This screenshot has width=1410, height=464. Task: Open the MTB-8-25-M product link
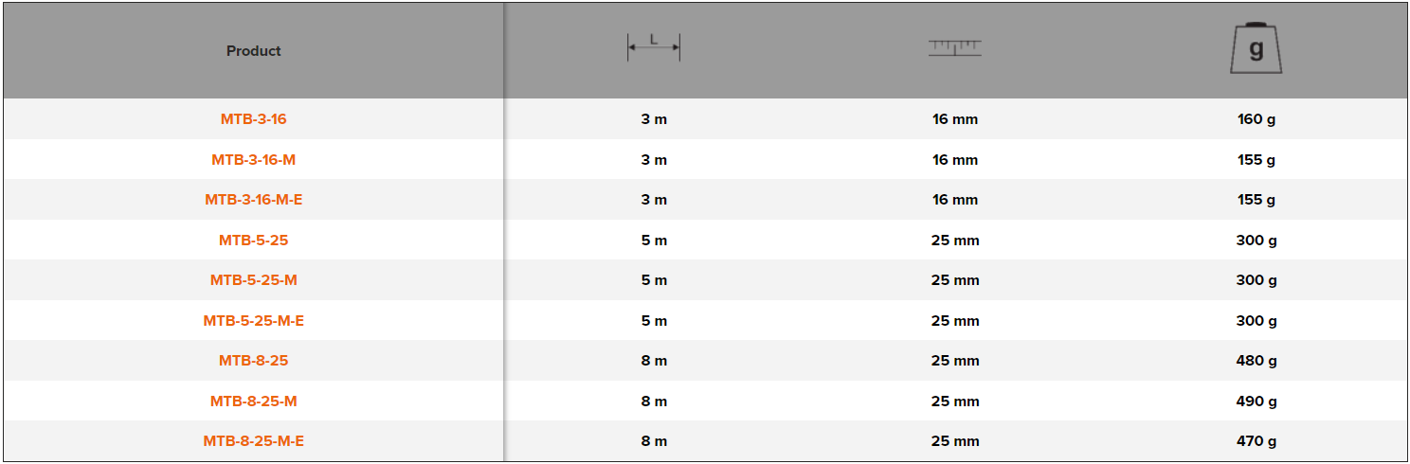253,402
